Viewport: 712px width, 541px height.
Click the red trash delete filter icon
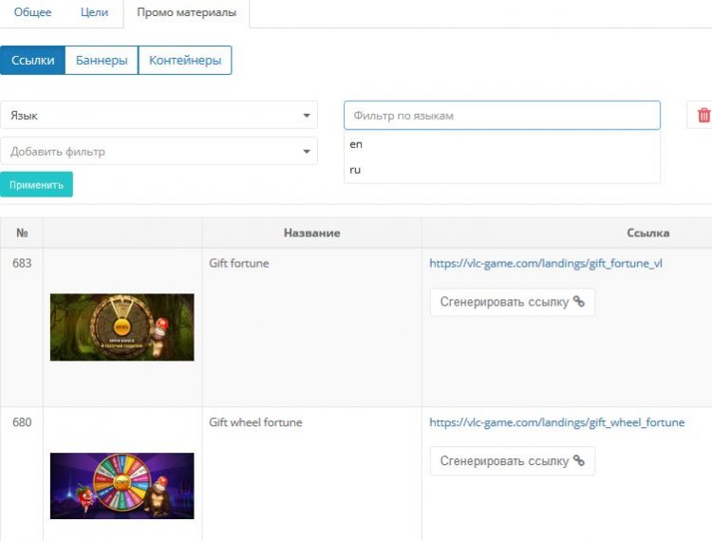pos(703,115)
